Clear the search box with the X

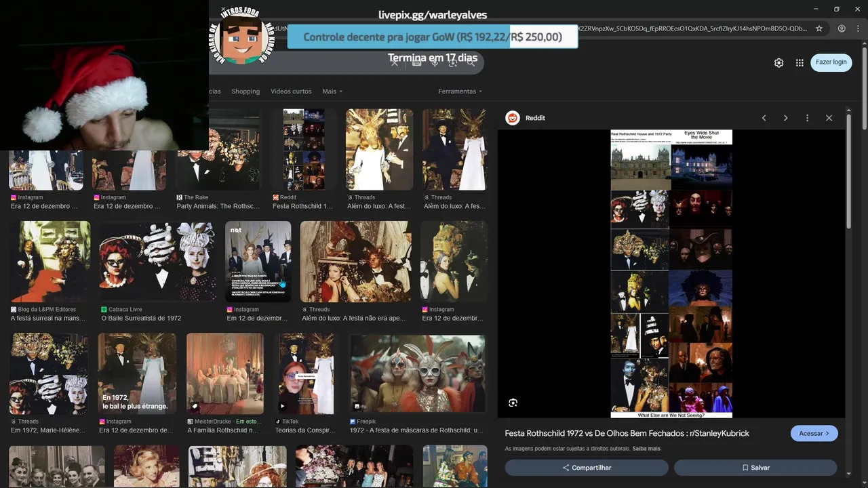pos(395,62)
